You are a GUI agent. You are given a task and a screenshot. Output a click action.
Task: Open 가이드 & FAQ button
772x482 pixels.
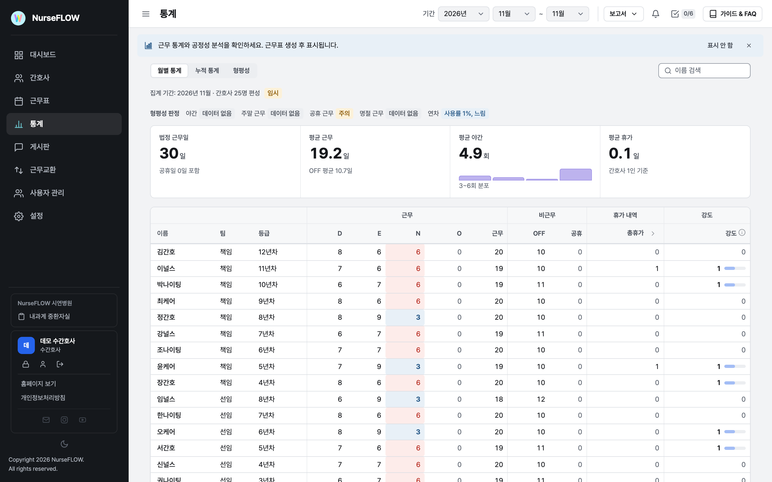pyautogui.click(x=732, y=14)
